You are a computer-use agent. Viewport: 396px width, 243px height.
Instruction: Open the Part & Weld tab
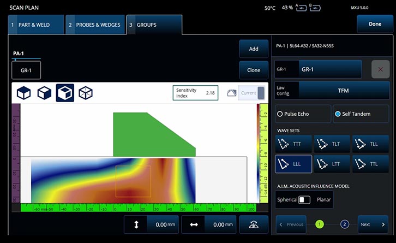36,25
